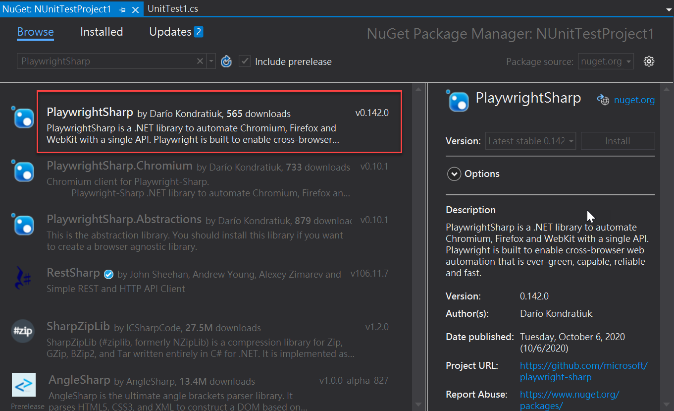
Task: Select the PlaywrightSharp.Abstractions package title
Action: (124, 219)
